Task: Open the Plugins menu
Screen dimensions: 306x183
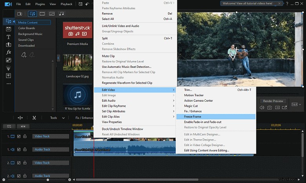Action: [40, 4]
